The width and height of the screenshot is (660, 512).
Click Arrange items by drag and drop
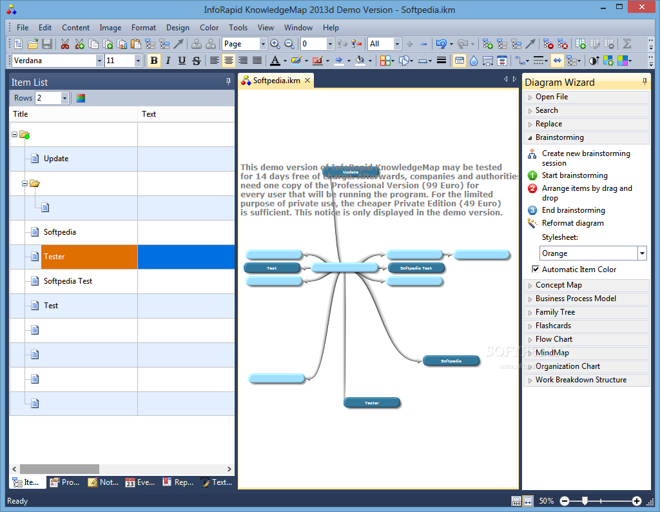[x=587, y=193]
